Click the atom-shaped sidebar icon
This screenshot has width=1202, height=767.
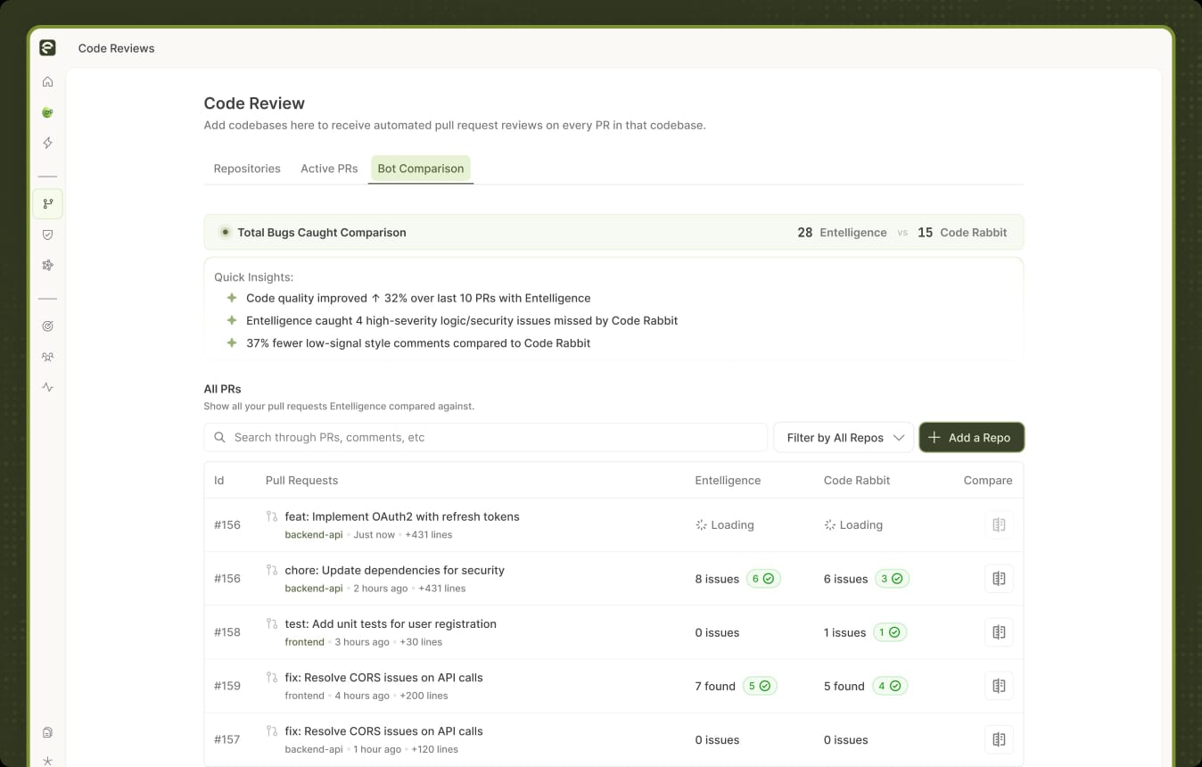(48, 265)
